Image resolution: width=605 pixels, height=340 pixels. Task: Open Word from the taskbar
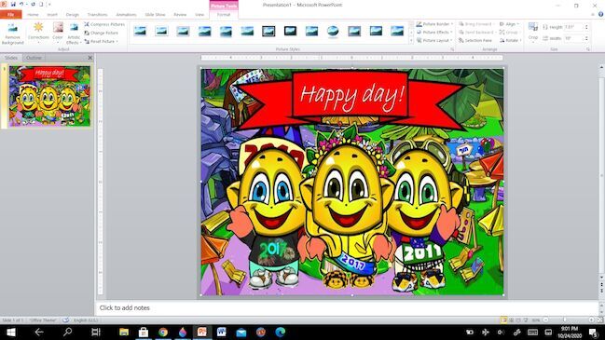222,332
